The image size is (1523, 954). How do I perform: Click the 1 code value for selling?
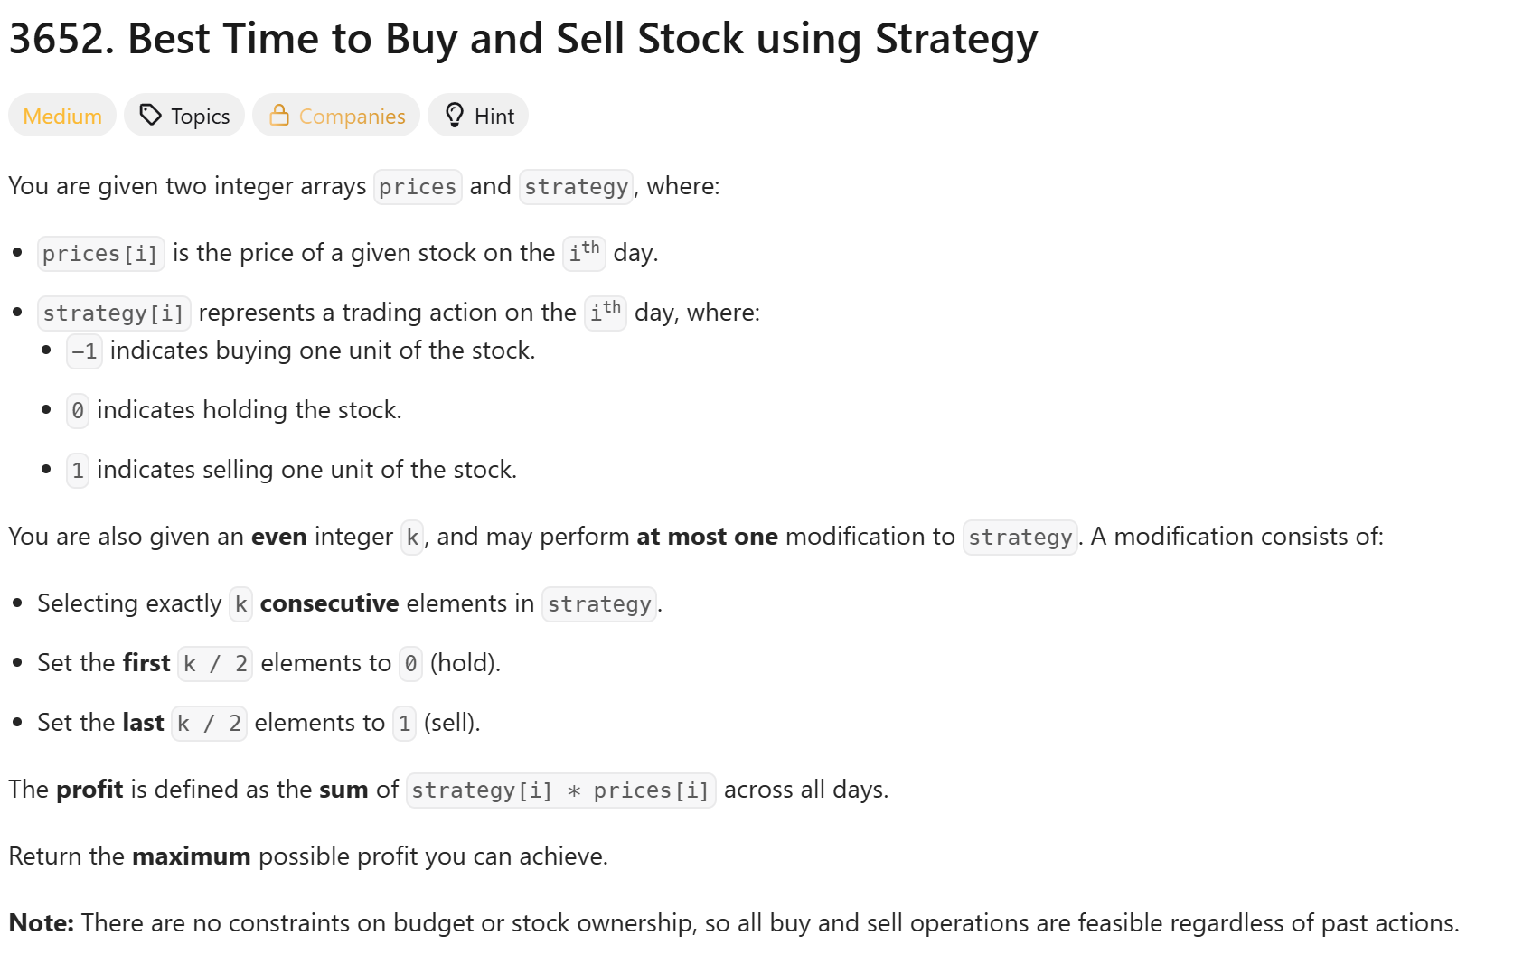click(78, 471)
